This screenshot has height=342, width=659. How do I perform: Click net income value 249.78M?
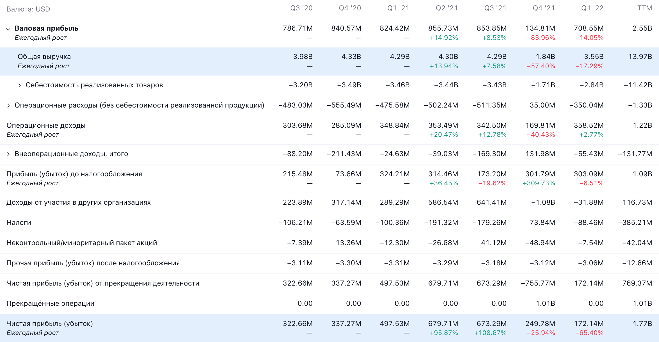pos(540,324)
